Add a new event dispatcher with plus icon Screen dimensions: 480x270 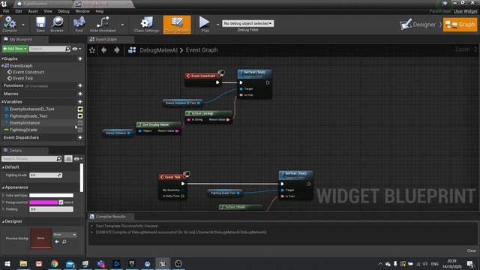pos(80,138)
